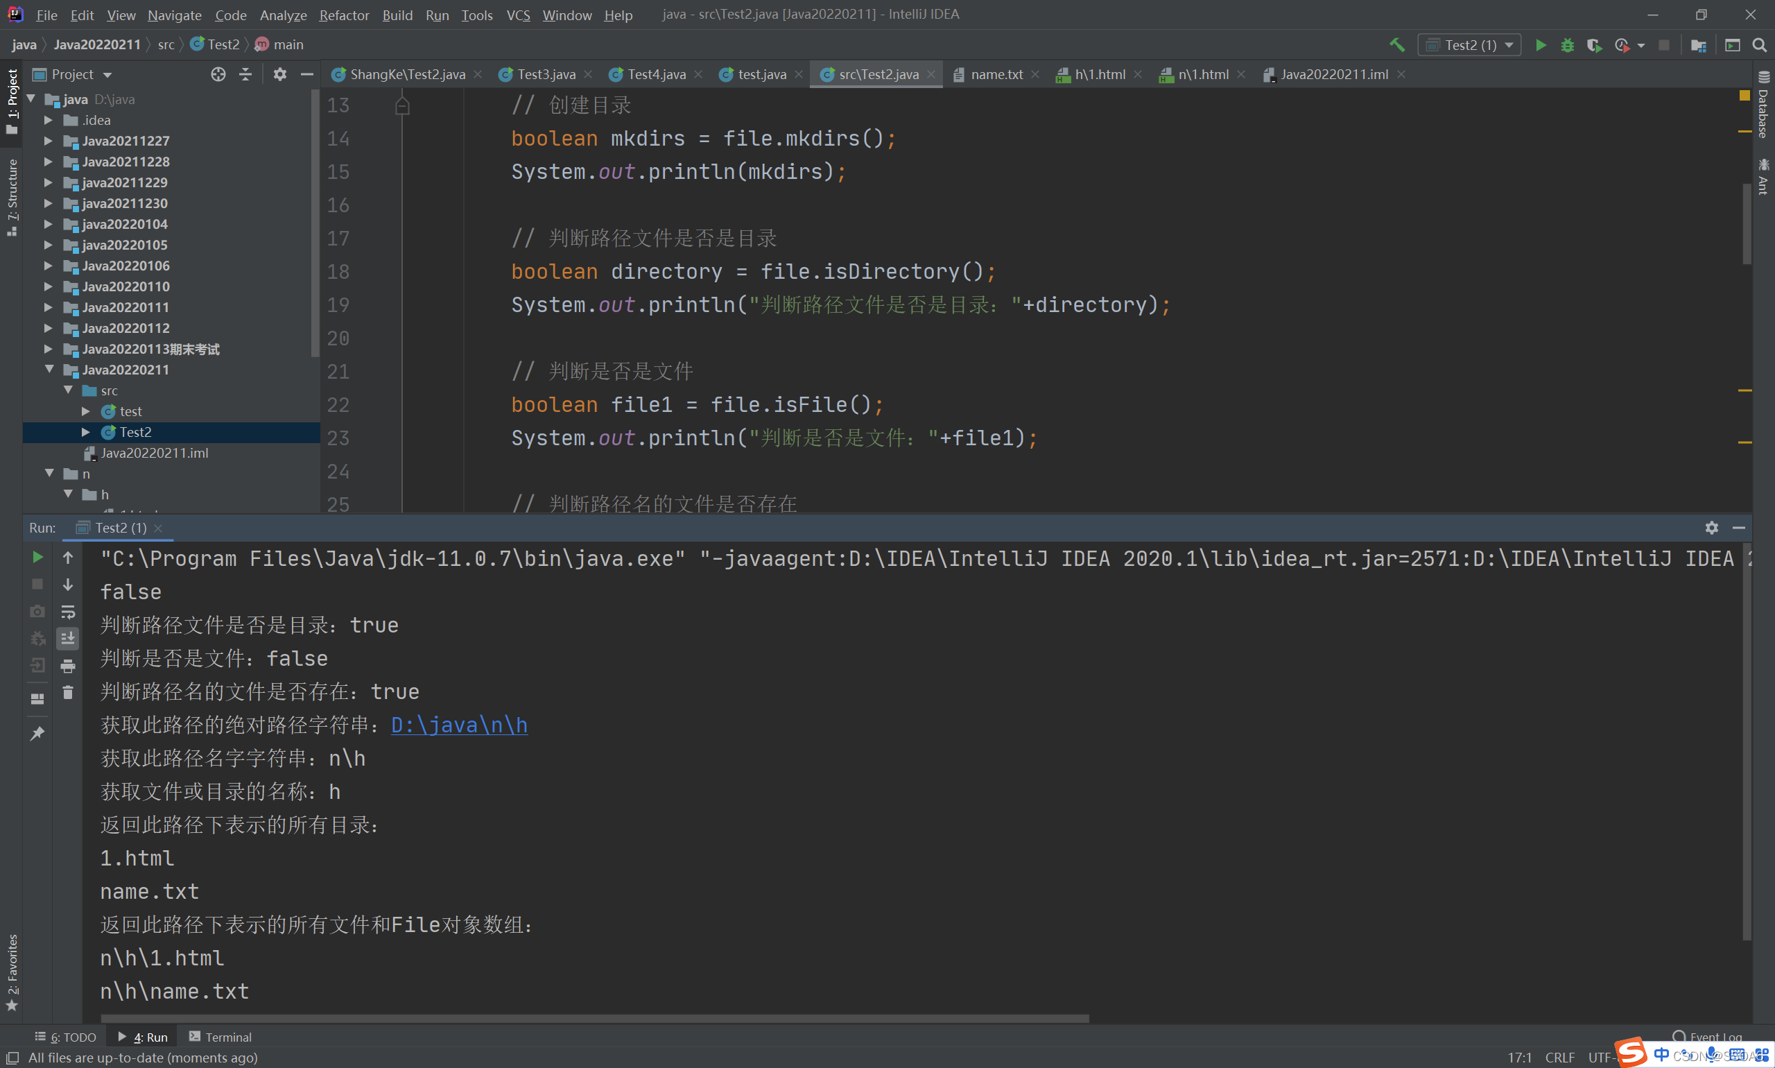Dump threads camera icon
1775x1068 pixels.
(37, 612)
